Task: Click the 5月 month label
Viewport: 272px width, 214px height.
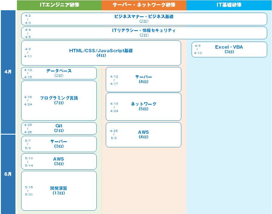Action: pos(8,174)
